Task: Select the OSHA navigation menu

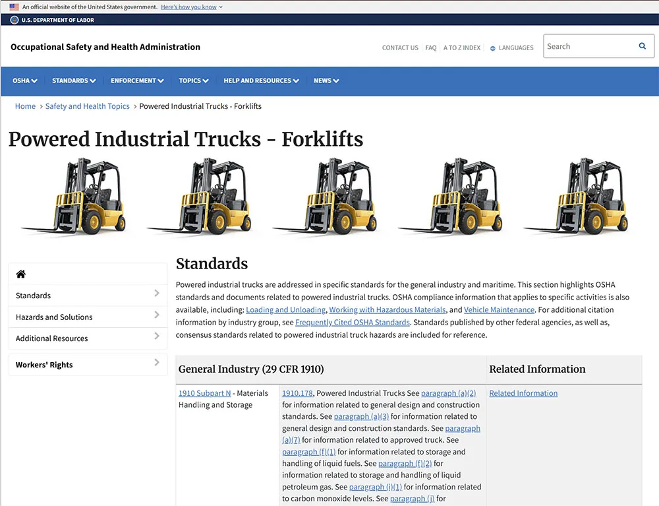Action: click(24, 80)
